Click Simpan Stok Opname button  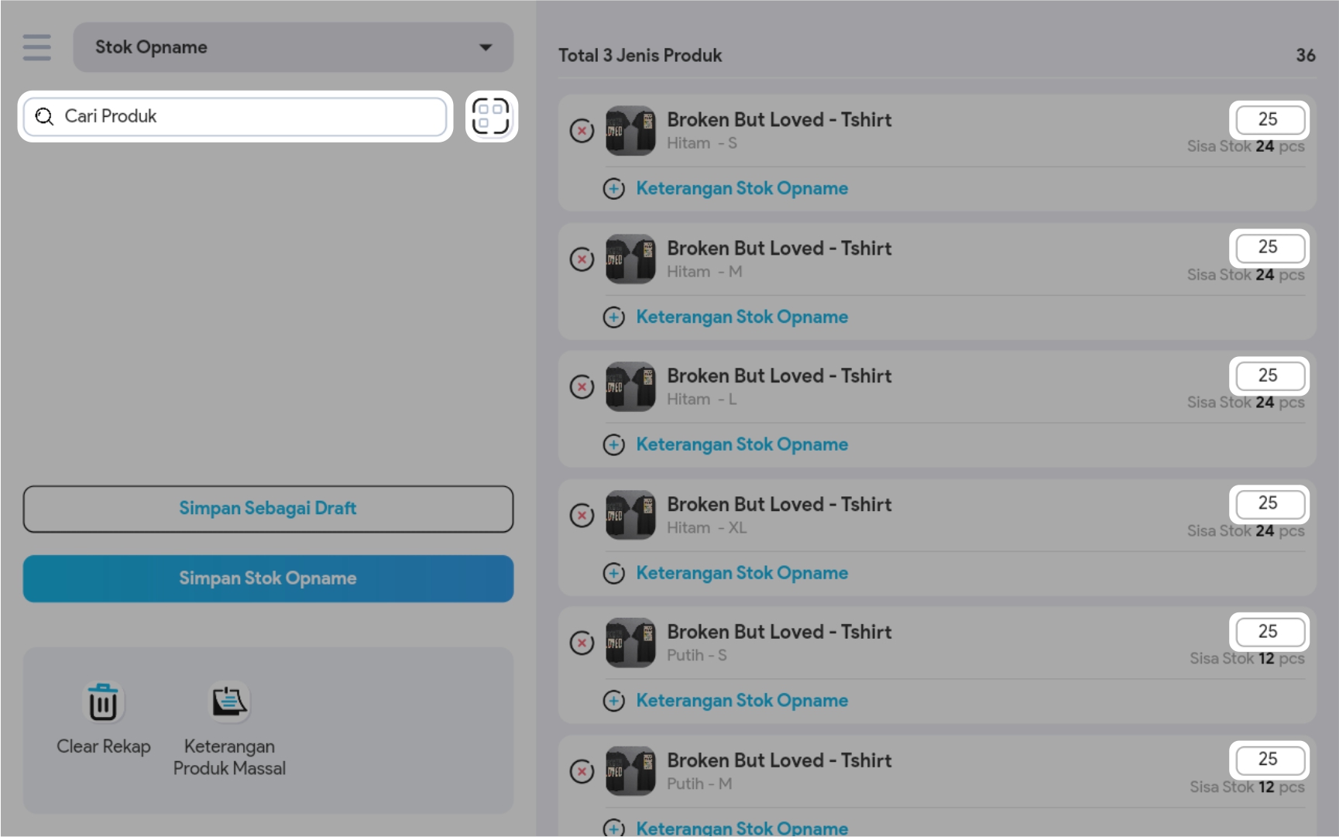(x=268, y=578)
